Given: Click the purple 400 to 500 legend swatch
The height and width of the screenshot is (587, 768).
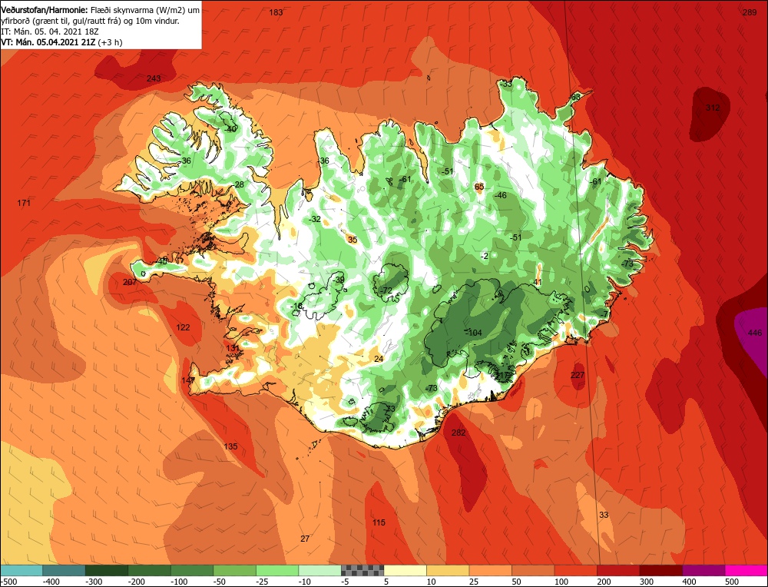Looking at the screenshot, I should coord(703,570).
